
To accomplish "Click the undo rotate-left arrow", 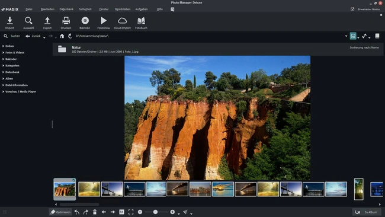I will click(77, 212).
